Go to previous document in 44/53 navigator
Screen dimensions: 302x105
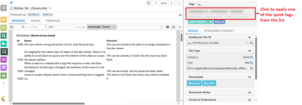pyautogui.click(x=156, y=3)
